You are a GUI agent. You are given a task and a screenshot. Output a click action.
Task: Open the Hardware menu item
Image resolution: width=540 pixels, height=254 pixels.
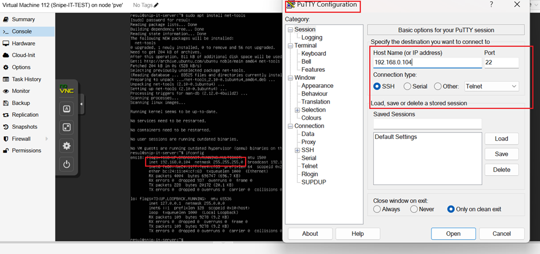(x=23, y=43)
